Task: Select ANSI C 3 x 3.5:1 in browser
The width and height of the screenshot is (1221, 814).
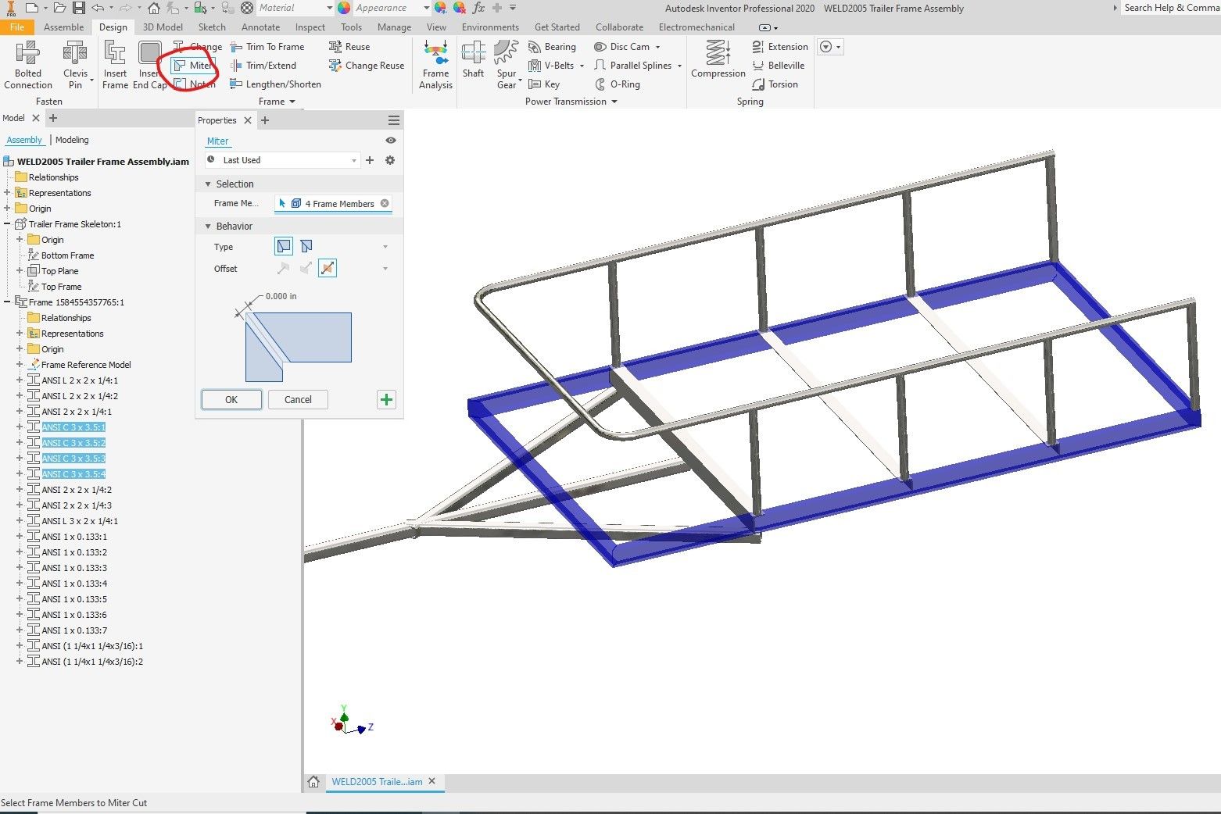Action: [73, 427]
